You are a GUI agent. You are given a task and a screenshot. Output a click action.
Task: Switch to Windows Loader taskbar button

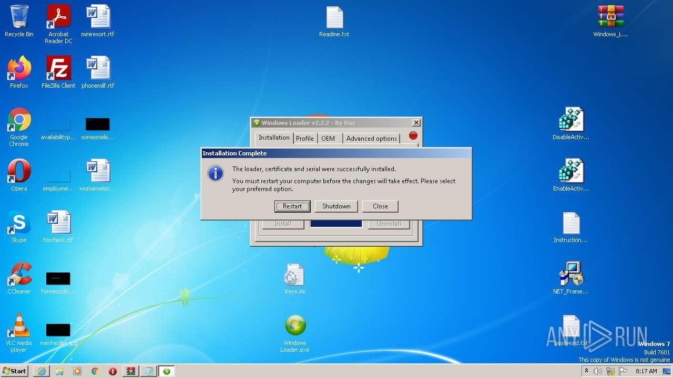(167, 371)
